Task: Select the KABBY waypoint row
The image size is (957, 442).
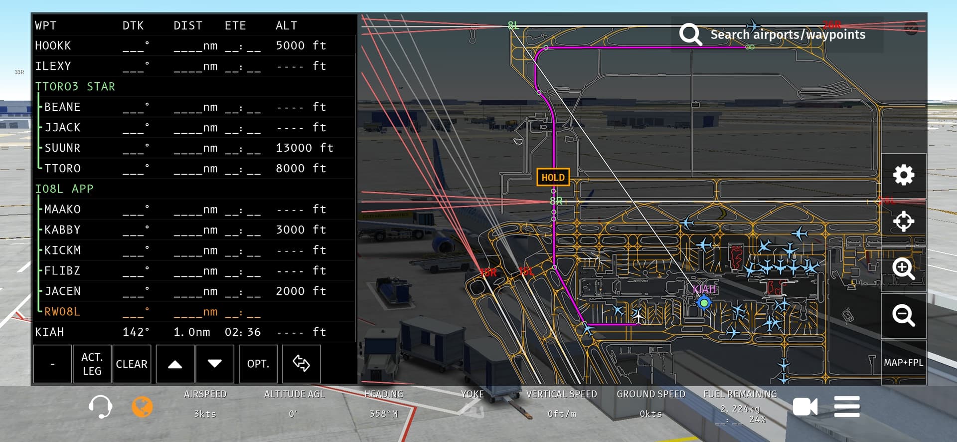Action: [194, 230]
